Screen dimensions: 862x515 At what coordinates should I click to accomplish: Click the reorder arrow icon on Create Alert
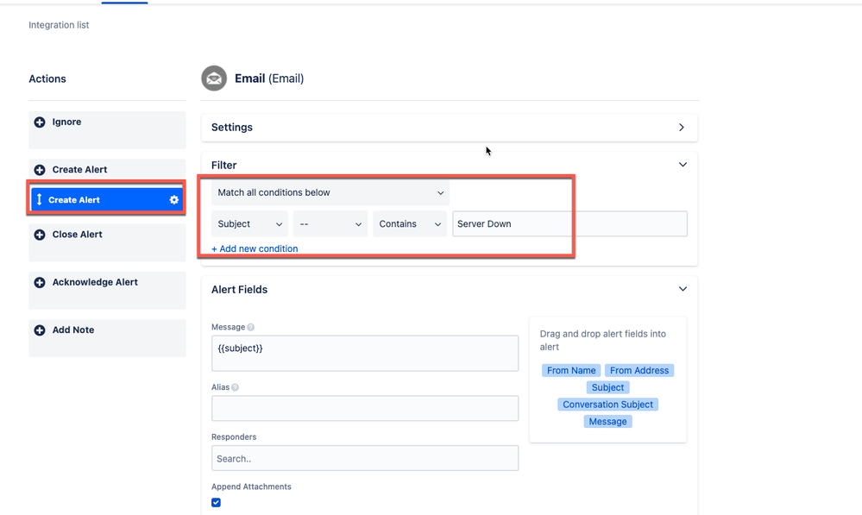click(x=39, y=199)
